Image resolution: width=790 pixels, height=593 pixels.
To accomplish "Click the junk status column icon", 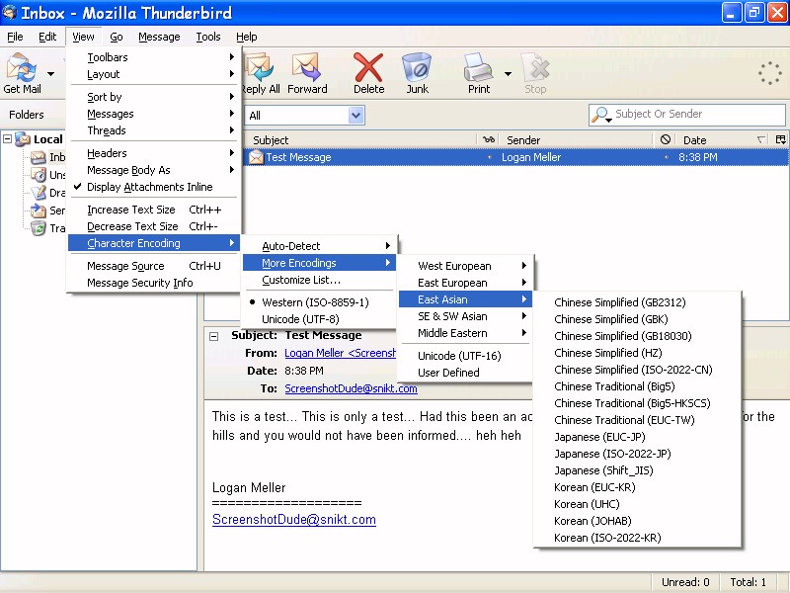I will [666, 139].
